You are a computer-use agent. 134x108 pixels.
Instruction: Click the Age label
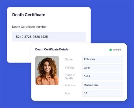[x=67, y=93]
